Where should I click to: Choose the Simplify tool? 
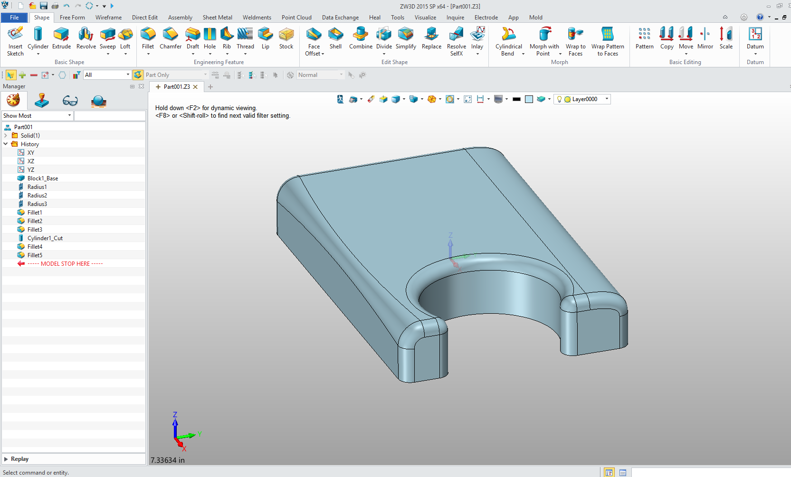point(406,38)
